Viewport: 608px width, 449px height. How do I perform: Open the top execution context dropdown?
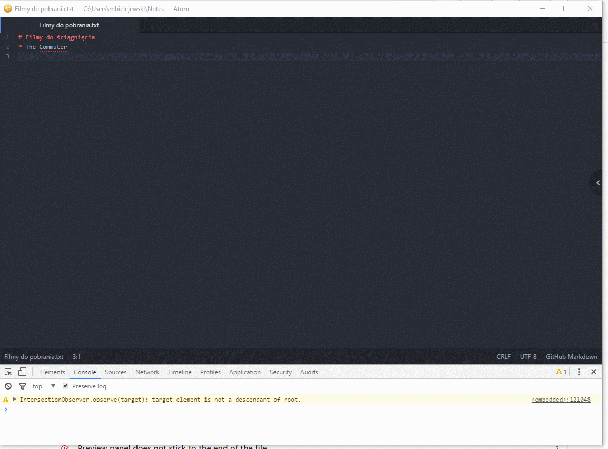tap(44, 386)
